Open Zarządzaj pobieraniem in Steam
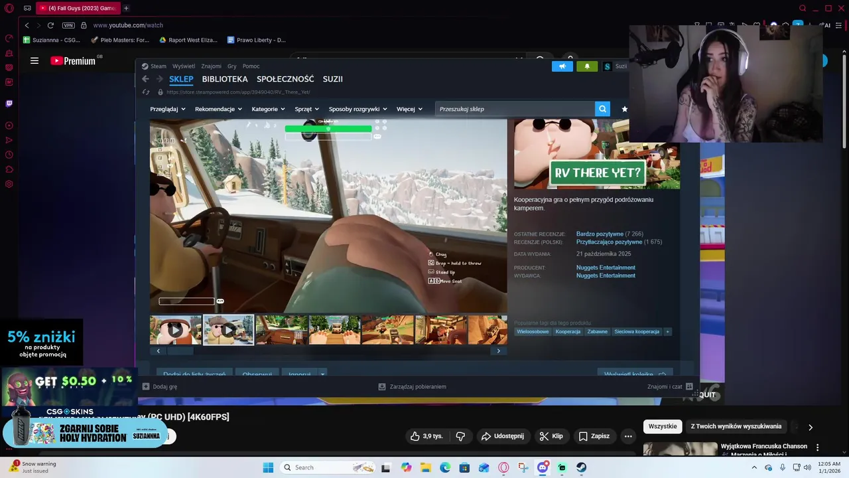This screenshot has height=478, width=849. point(412,386)
